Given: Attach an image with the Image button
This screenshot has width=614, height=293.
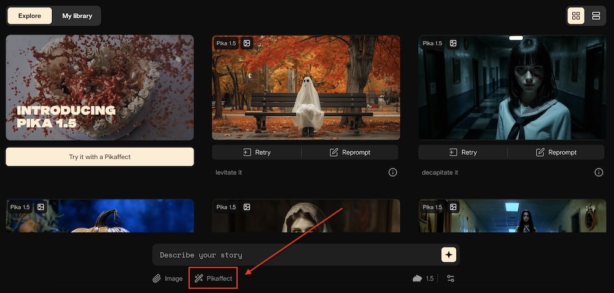Looking at the screenshot, I should point(168,278).
